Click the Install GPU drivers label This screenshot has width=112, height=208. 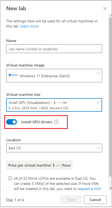pyautogui.click(x=37, y=122)
